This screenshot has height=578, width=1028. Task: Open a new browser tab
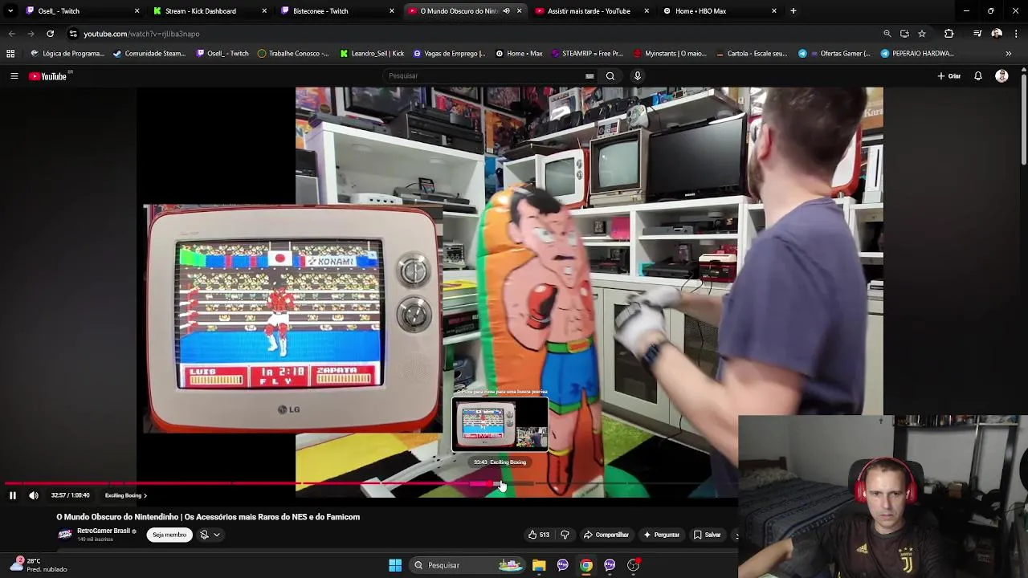793,11
